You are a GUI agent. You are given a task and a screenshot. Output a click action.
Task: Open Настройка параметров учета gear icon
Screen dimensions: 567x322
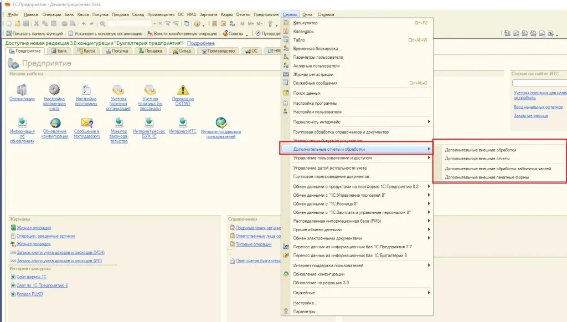[x=54, y=89]
